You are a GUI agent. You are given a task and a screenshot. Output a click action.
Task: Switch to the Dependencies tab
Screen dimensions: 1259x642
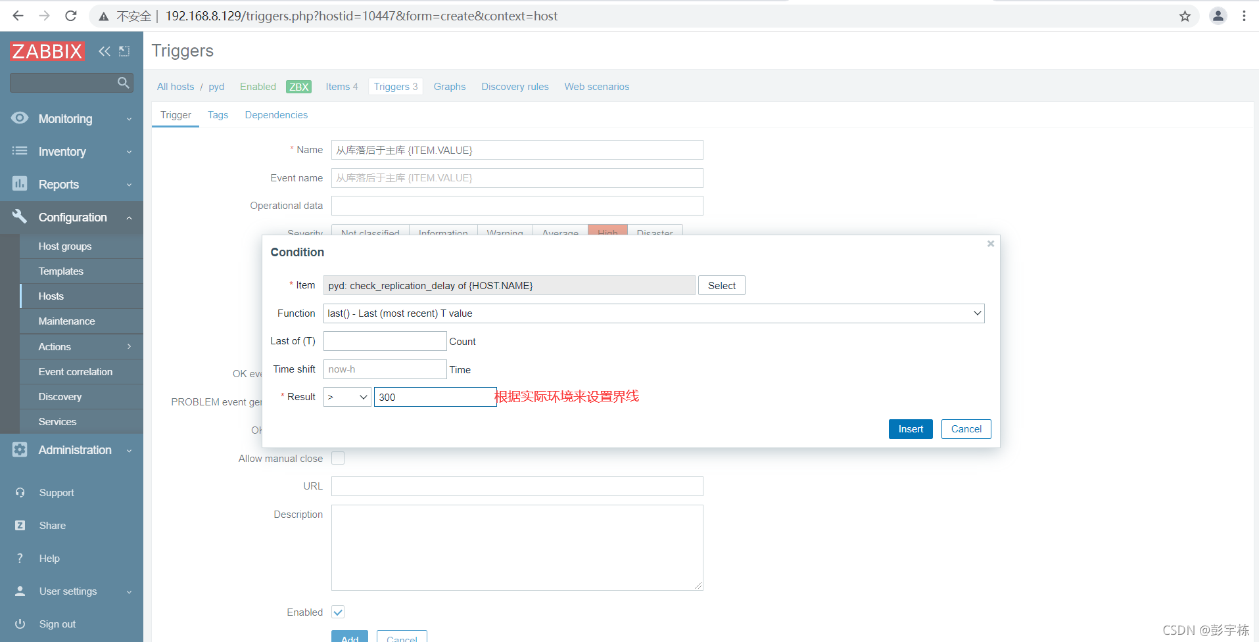276,115
